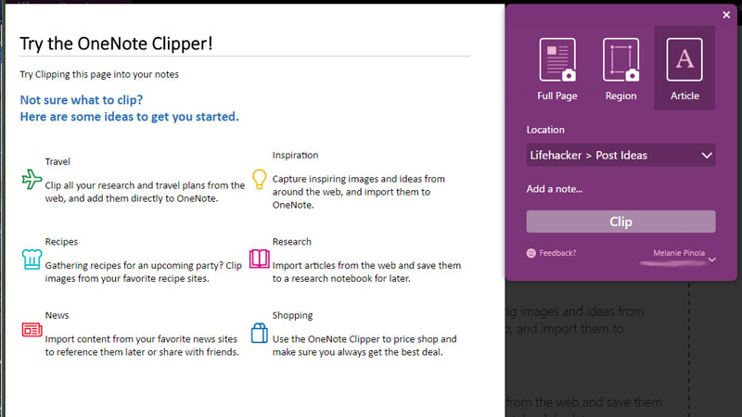Image resolution: width=742 pixels, height=417 pixels.
Task: Click the Shopping bag icon
Action: tap(260, 332)
